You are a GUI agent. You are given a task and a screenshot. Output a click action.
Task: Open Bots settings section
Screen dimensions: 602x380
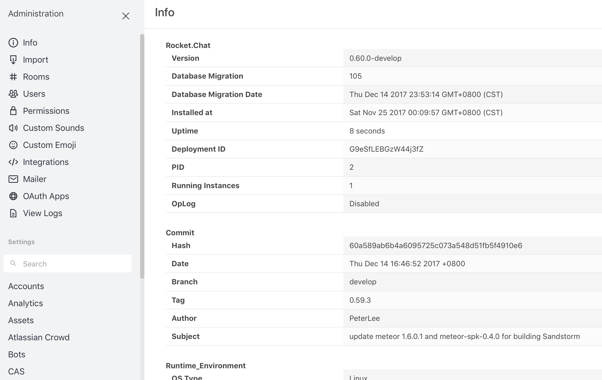point(17,354)
